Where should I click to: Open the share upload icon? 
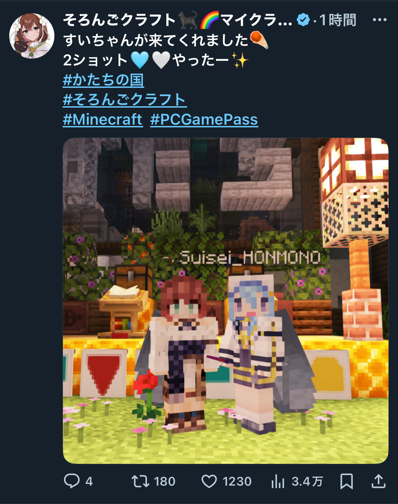378,481
